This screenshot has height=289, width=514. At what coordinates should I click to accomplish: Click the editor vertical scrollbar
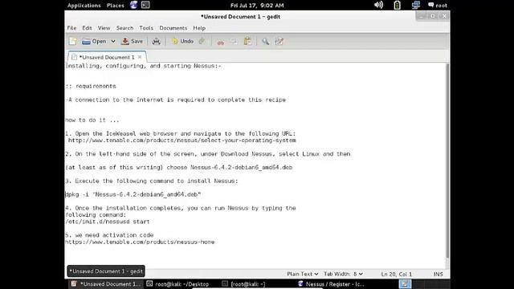[447, 161]
